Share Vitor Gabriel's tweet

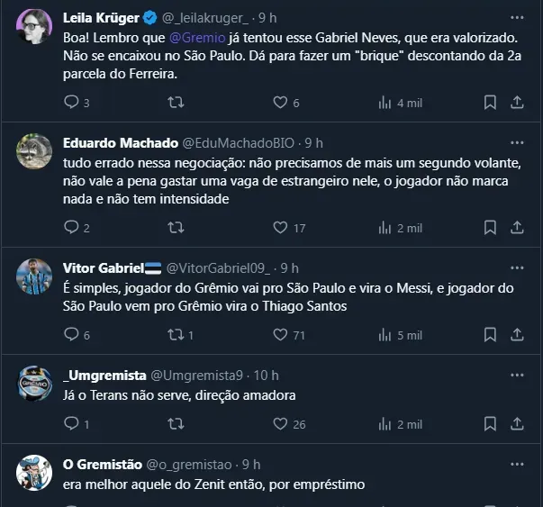pyautogui.click(x=517, y=335)
